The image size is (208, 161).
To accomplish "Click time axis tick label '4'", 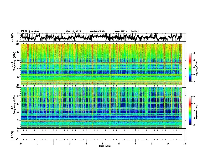I will 86,144.
